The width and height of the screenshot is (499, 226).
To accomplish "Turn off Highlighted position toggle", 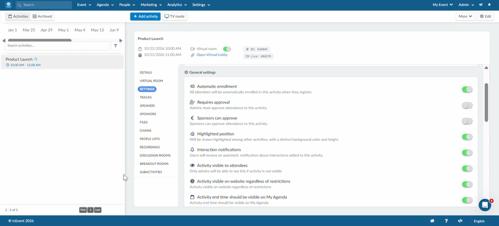I will [x=467, y=137].
